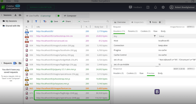The height and width of the screenshot is (104, 196).
Task: Click the help question mark icon
Action: [148, 7]
